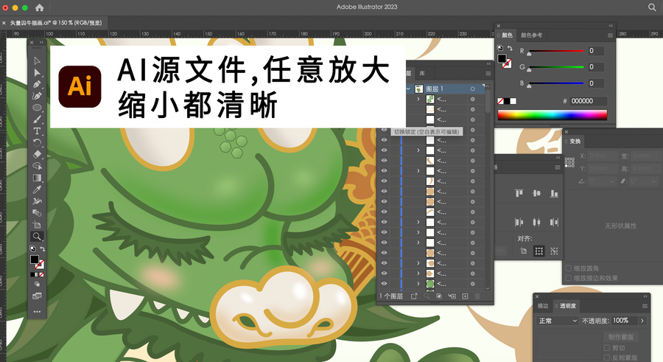Collapse the 图层 1 layer tree

click(x=408, y=89)
